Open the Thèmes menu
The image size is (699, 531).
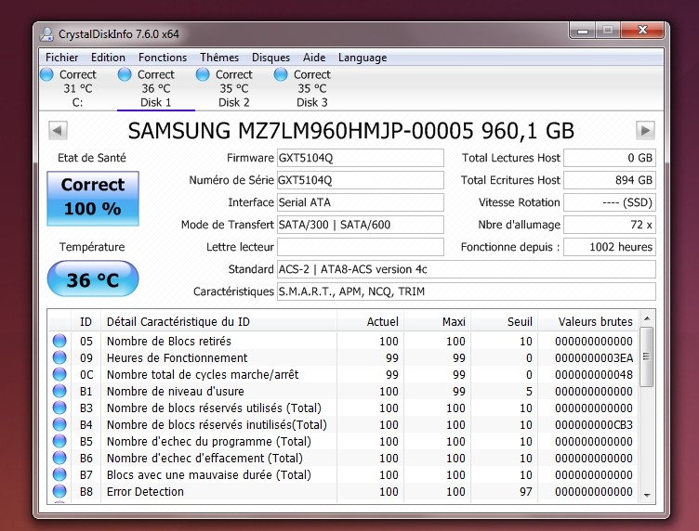coord(219,58)
